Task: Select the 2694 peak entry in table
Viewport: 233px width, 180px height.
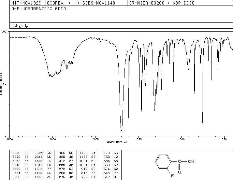Action: (x=43, y=153)
